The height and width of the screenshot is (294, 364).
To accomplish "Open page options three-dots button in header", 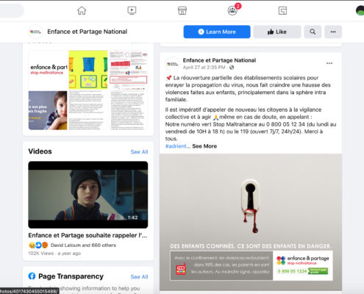I will [333, 32].
